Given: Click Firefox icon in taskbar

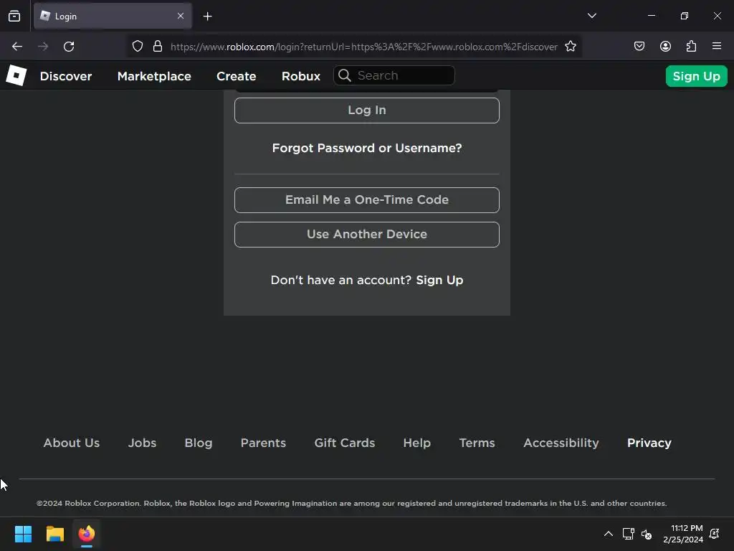Looking at the screenshot, I should click(87, 534).
